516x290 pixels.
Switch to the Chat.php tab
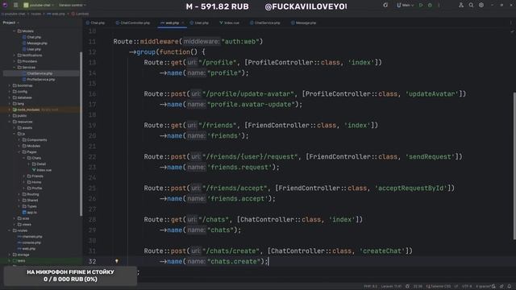point(95,23)
